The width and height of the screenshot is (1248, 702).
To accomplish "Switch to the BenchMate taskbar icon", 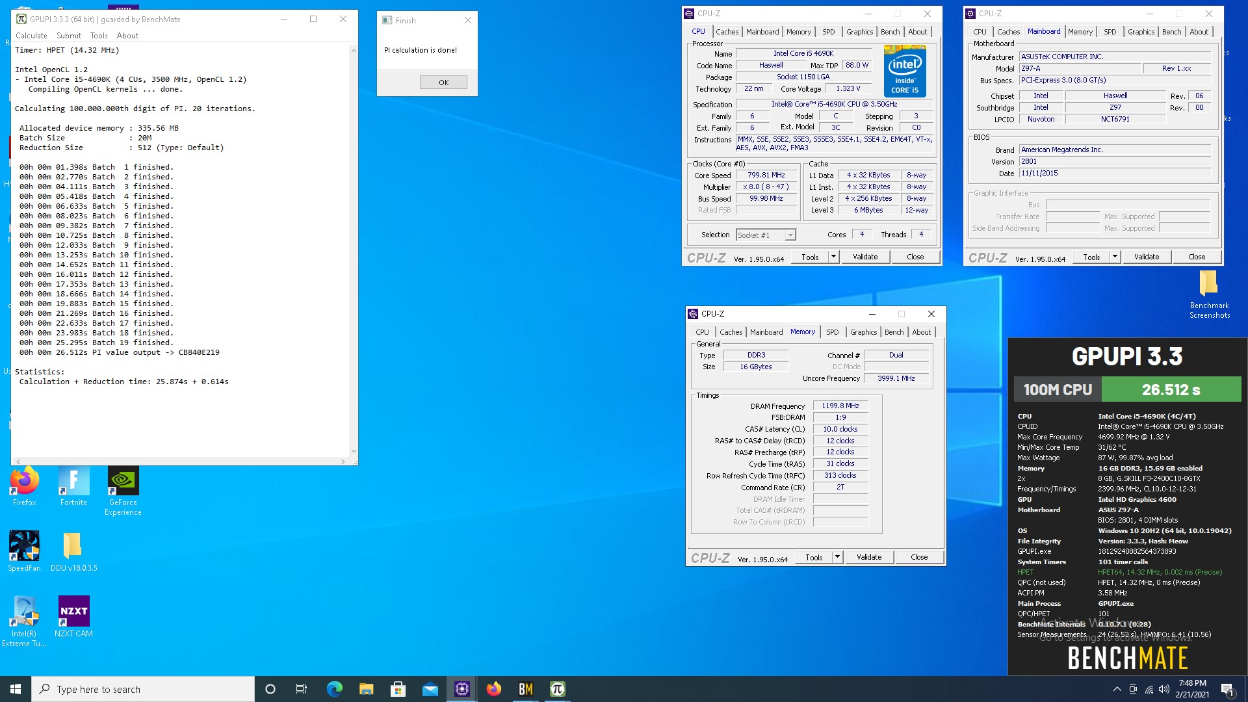I will (x=525, y=689).
